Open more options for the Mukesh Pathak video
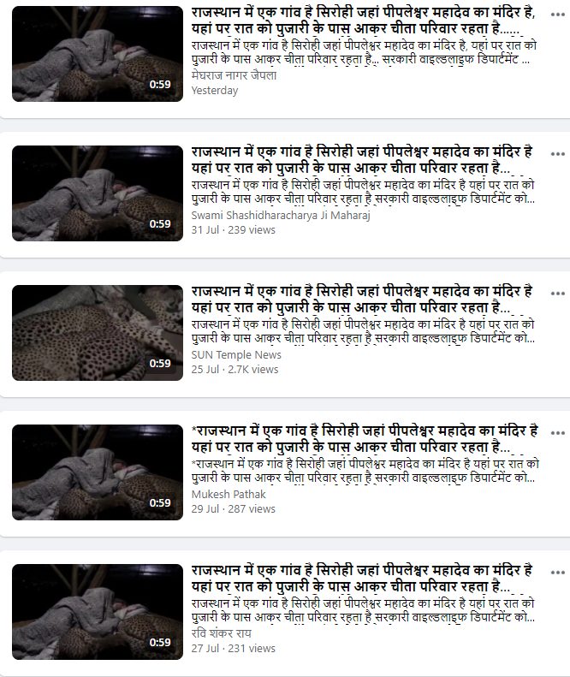Viewport: 570px width, 677px height. point(557,432)
